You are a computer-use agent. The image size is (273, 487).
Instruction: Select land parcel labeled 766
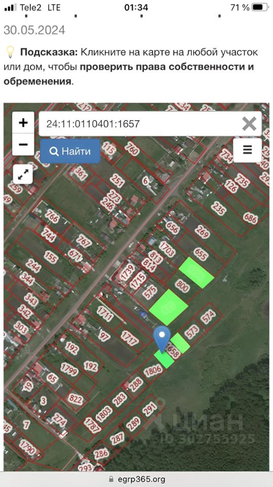click(52, 216)
